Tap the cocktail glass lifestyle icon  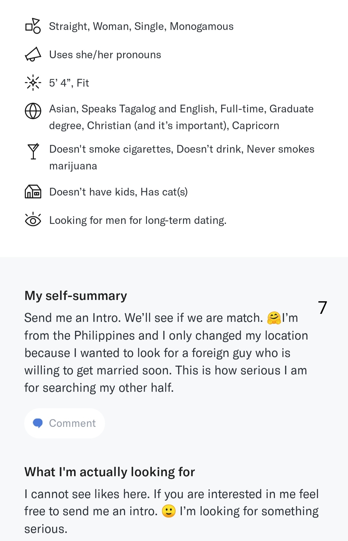pos(33,151)
